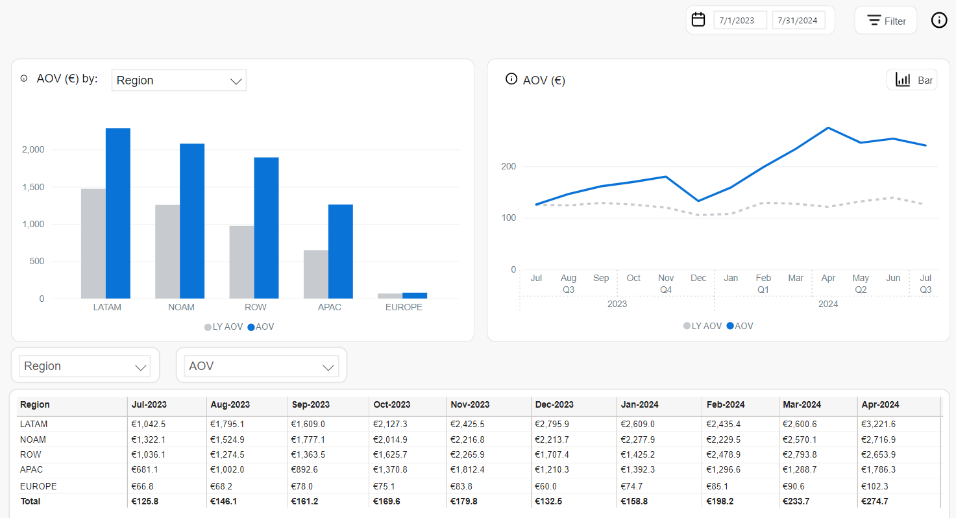Image resolution: width=956 pixels, height=518 pixels.
Task: Click LATAM Jul-2023 value €1,042.5
Action: point(149,424)
